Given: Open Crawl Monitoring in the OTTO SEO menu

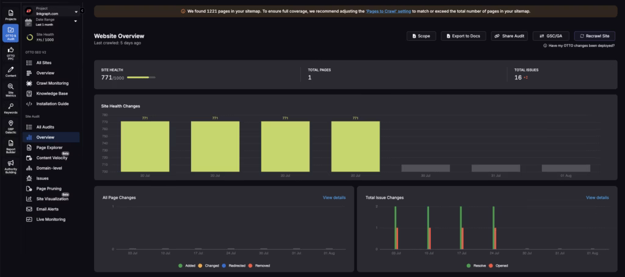Looking at the screenshot, I should click(52, 83).
